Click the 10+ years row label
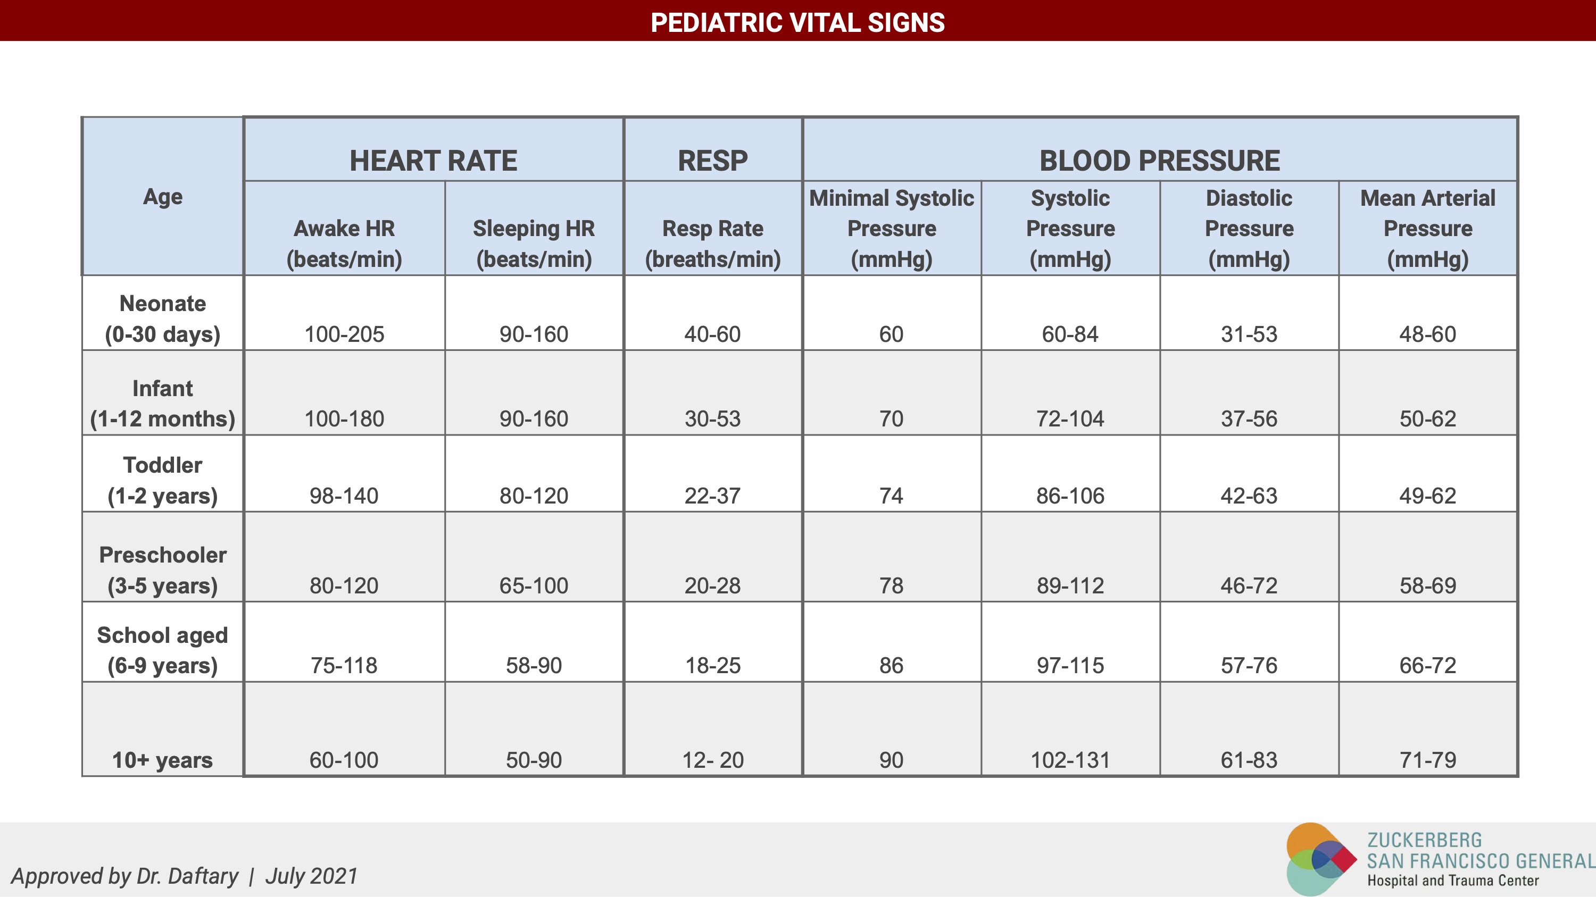Screen dimensions: 1596x897 (162, 760)
